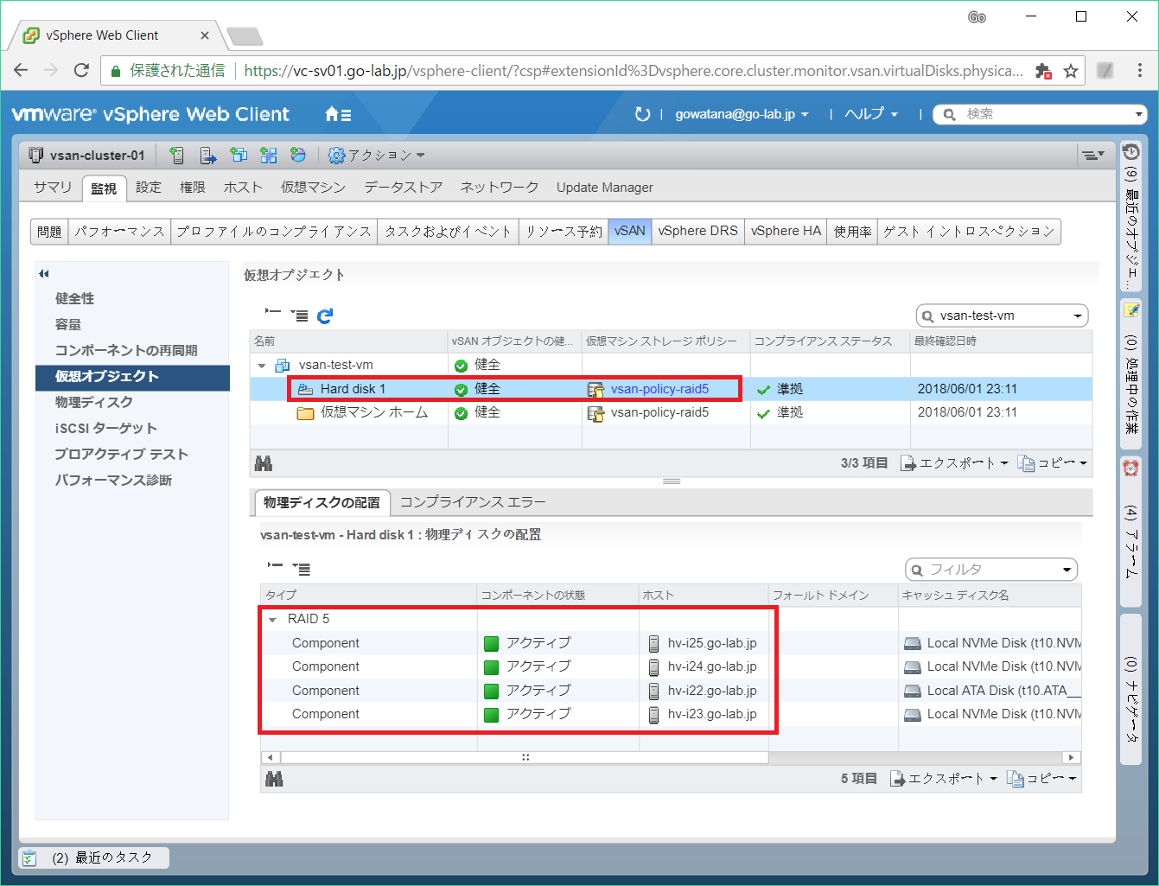
Task: Click the new vApp toolbar icon
Action: pos(269,156)
